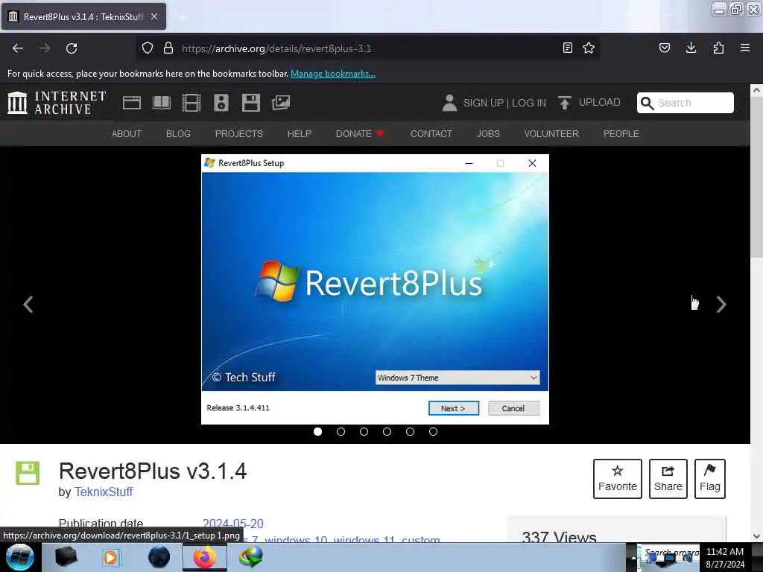The width and height of the screenshot is (763, 572).
Task: Click the Flag button
Action: tap(710, 479)
